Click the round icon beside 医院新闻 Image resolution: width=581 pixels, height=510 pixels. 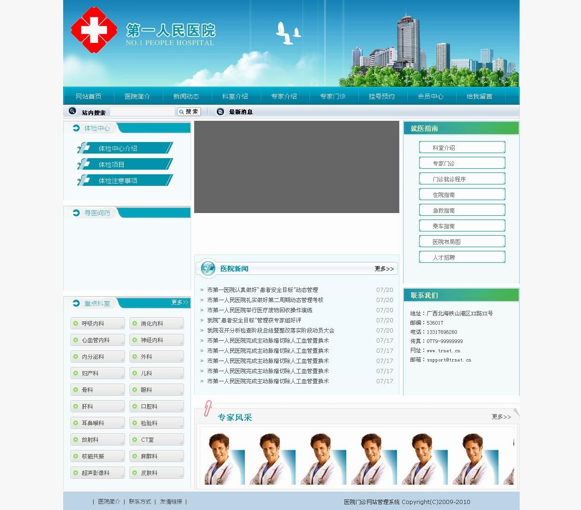(x=208, y=268)
